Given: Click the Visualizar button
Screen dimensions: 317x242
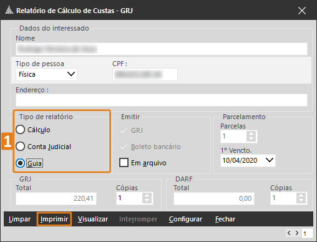Looking at the screenshot, I should (93, 219).
